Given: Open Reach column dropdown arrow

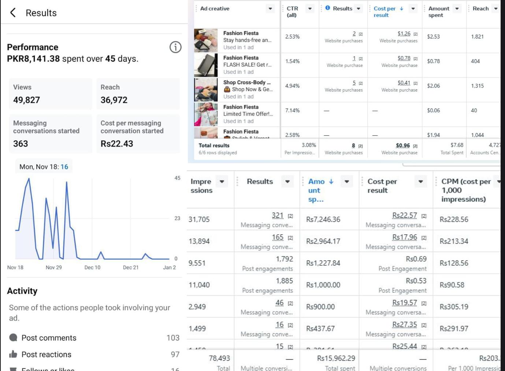Looking at the screenshot, I should [x=496, y=9].
